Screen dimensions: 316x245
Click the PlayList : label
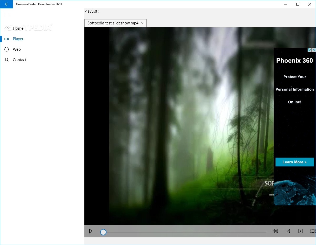coord(92,11)
